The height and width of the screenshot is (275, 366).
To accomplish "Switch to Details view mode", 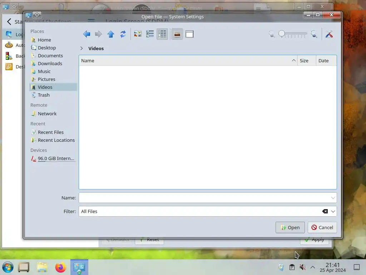I will (x=162, y=34).
